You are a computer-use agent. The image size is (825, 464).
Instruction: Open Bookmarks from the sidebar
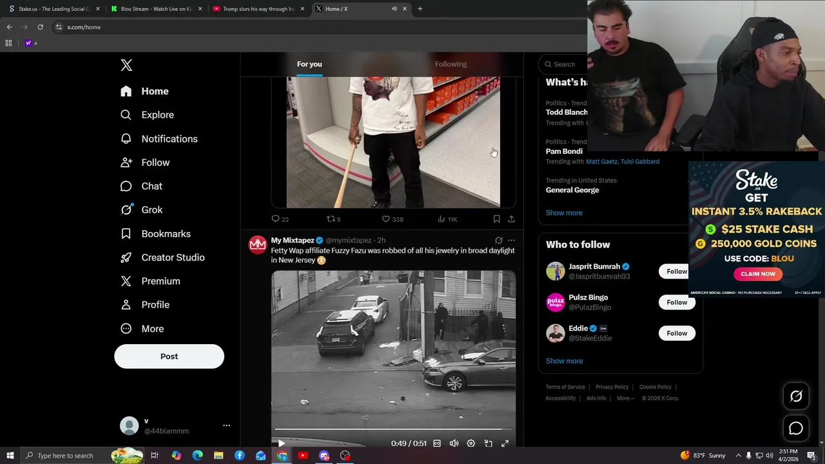pyautogui.click(x=155, y=233)
